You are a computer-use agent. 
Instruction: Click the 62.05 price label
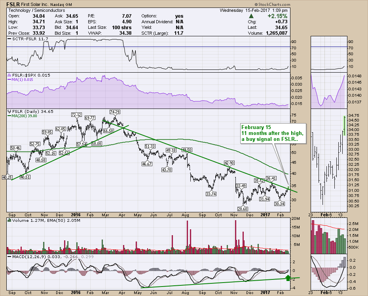tap(61, 129)
